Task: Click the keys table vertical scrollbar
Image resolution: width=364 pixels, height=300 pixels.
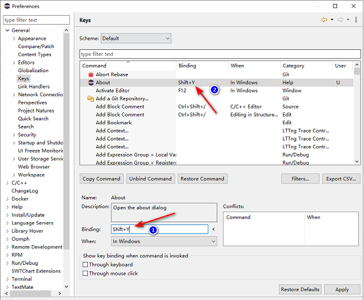Action: tap(357, 112)
